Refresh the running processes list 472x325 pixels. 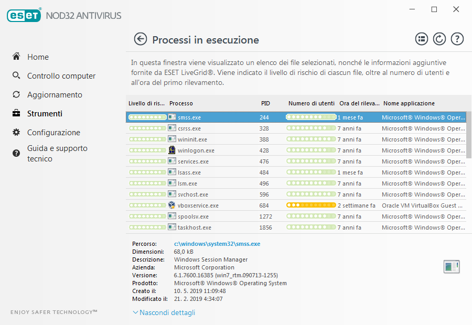point(439,39)
